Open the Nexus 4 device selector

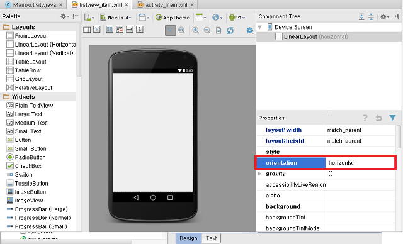coord(116,18)
